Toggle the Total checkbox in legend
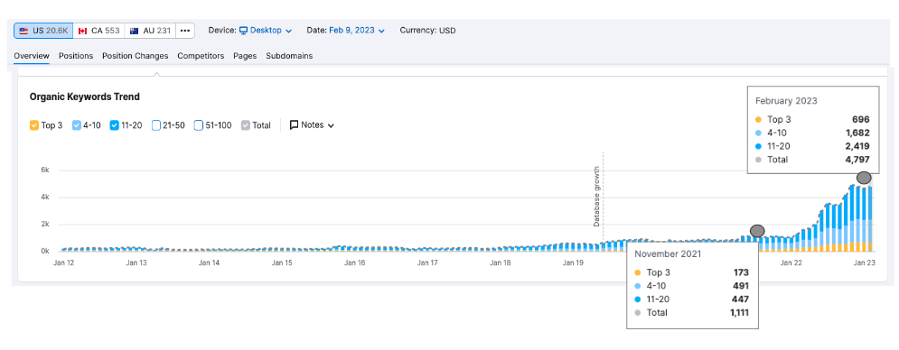Screen dimensions: 899x350 click(246, 124)
